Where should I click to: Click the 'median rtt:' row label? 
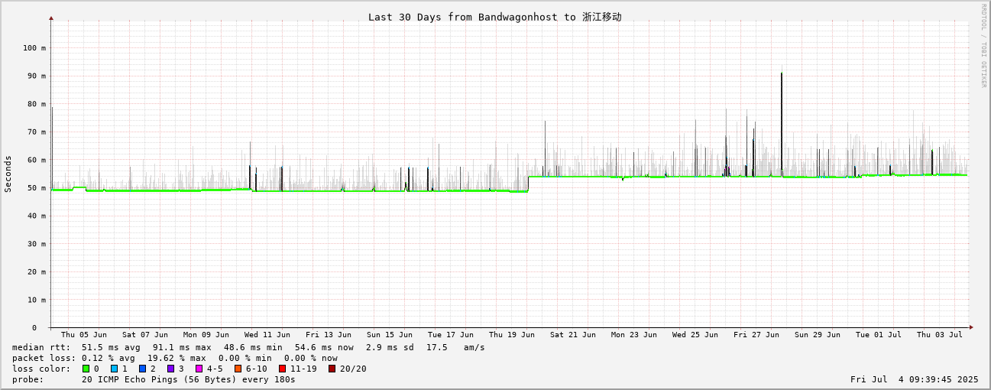tap(41, 347)
